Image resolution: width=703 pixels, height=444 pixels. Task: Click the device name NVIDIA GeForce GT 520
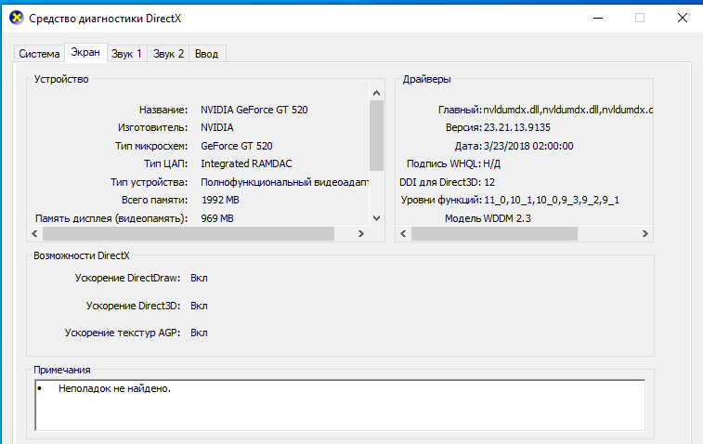(x=254, y=110)
